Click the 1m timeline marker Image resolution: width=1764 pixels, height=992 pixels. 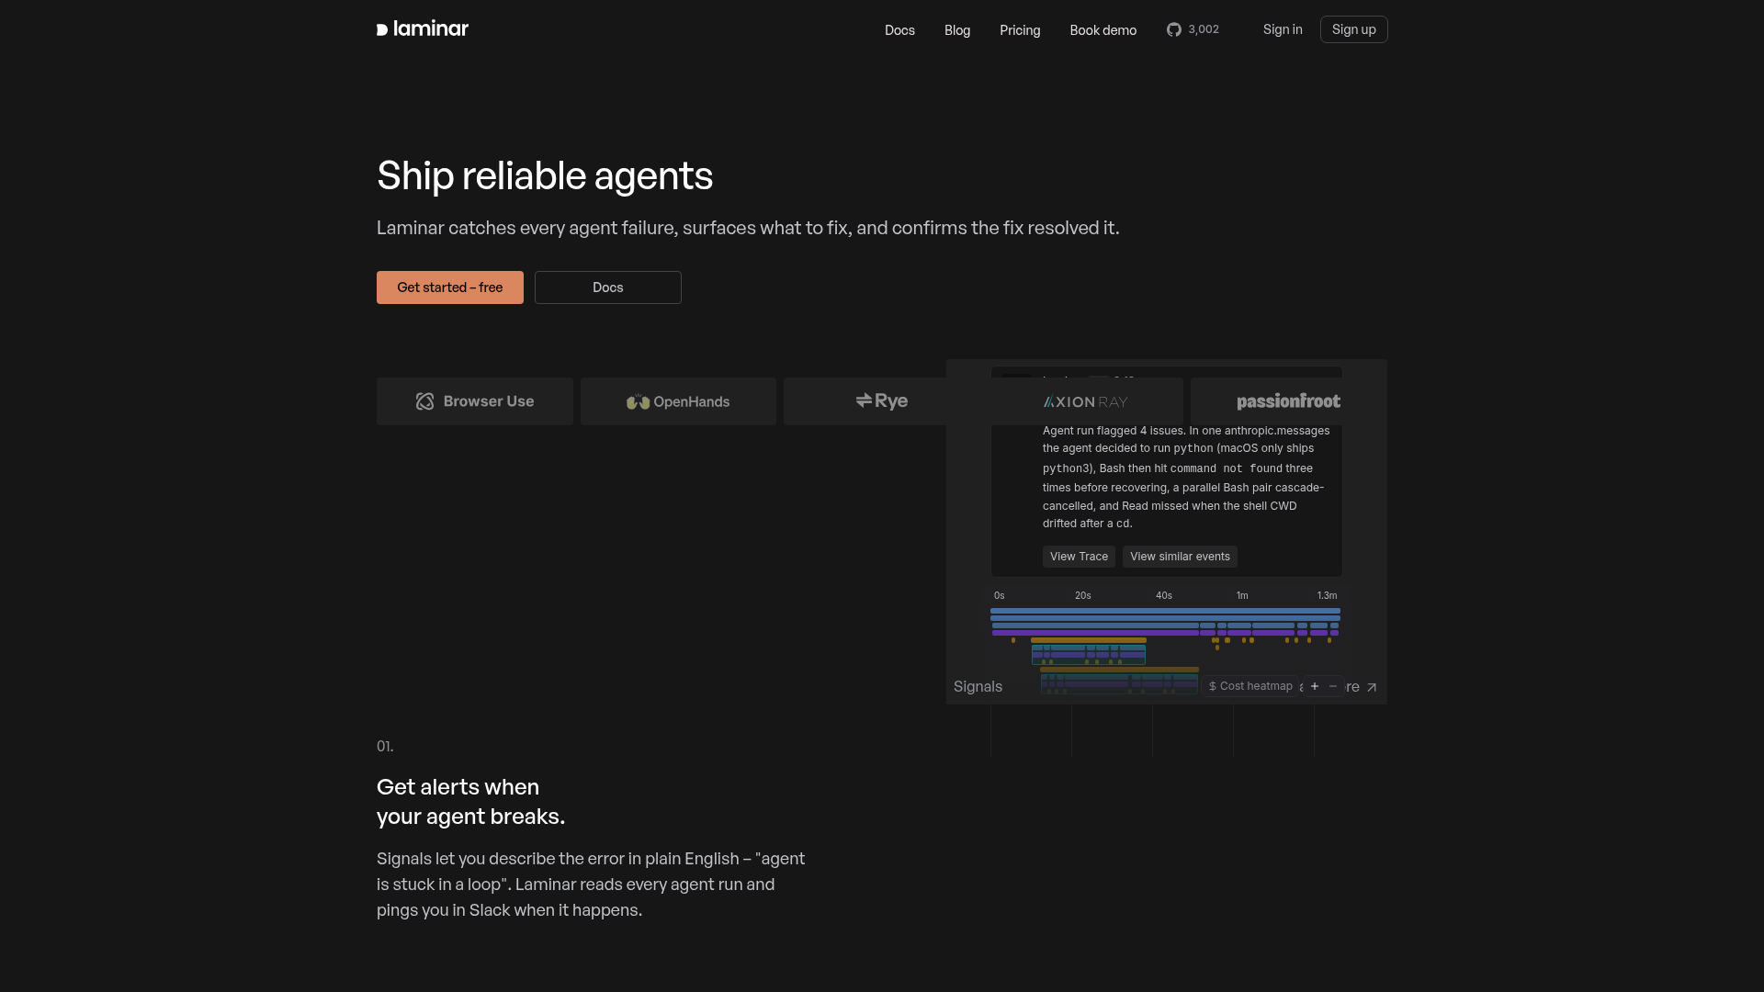[x=1242, y=595]
